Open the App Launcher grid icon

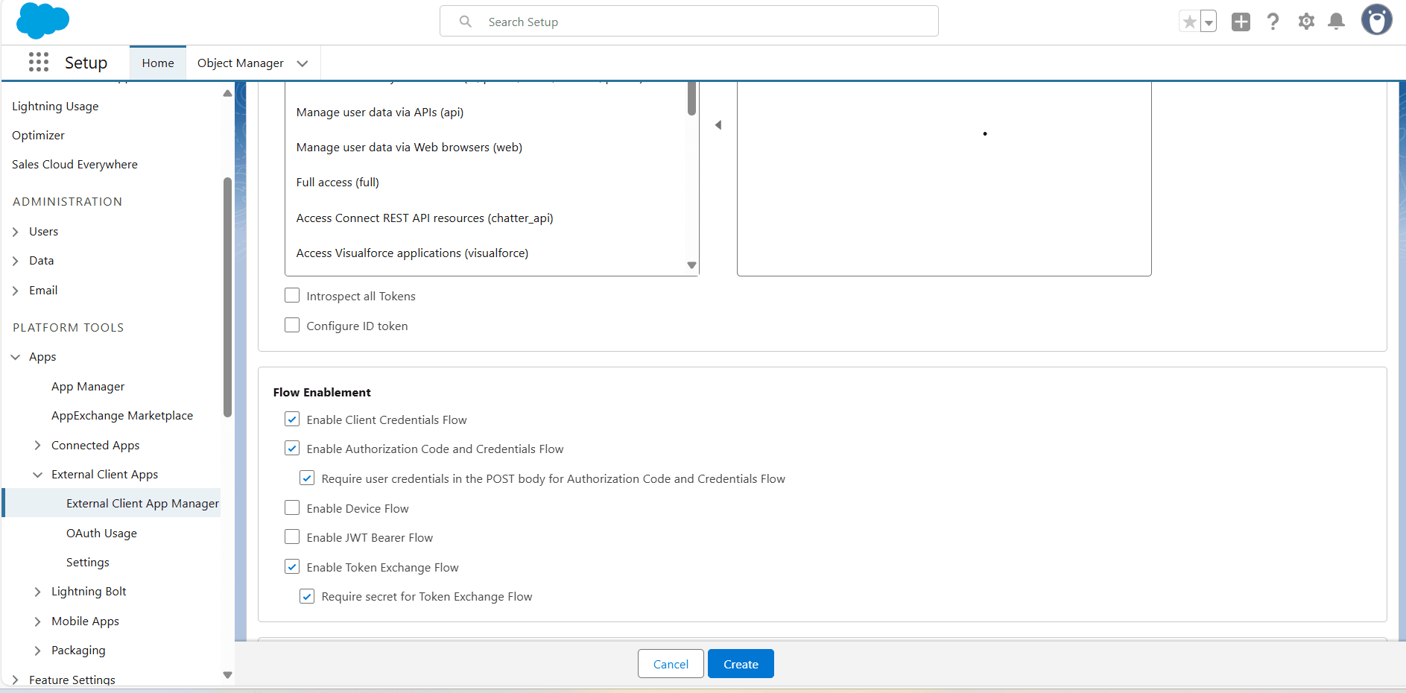click(39, 63)
